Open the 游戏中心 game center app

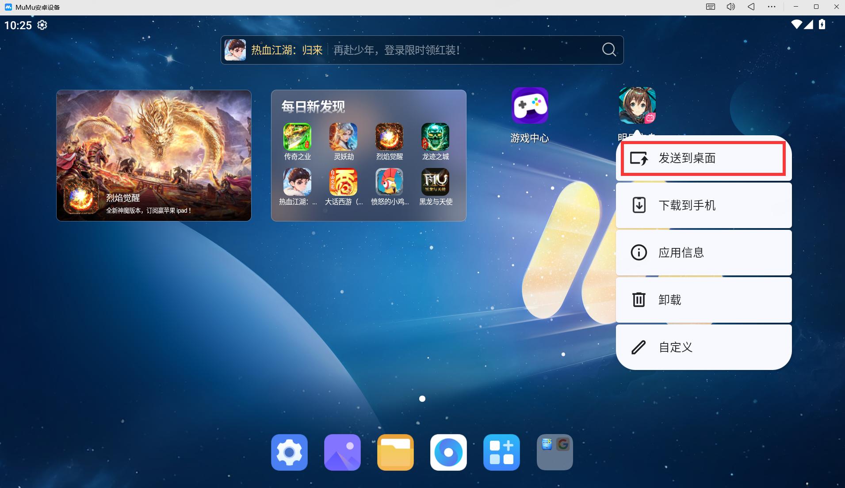(x=530, y=106)
